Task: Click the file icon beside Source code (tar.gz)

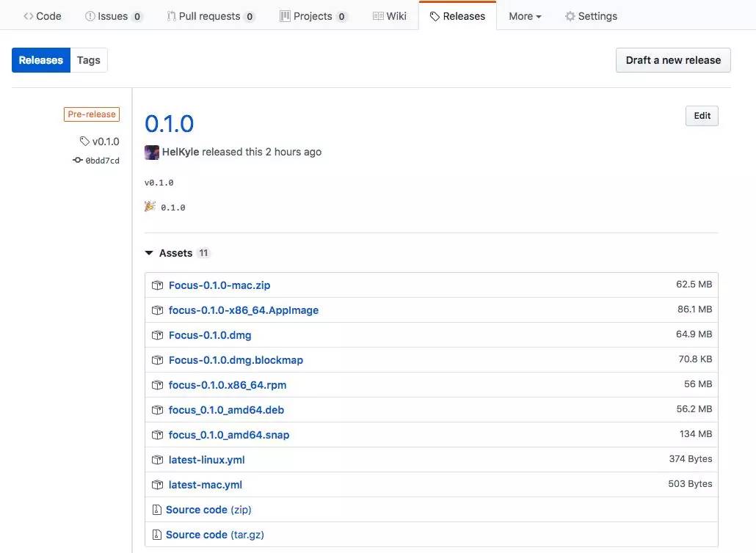Action: (156, 535)
